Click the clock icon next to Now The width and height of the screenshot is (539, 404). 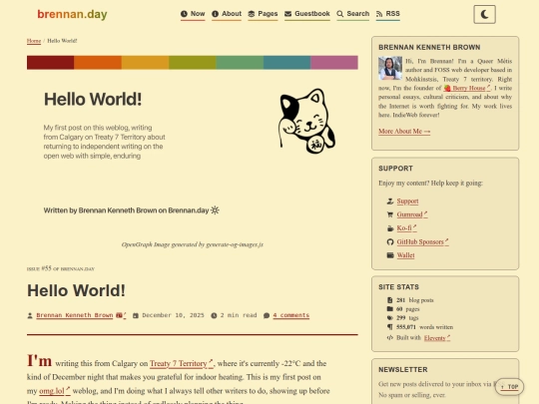click(x=184, y=14)
